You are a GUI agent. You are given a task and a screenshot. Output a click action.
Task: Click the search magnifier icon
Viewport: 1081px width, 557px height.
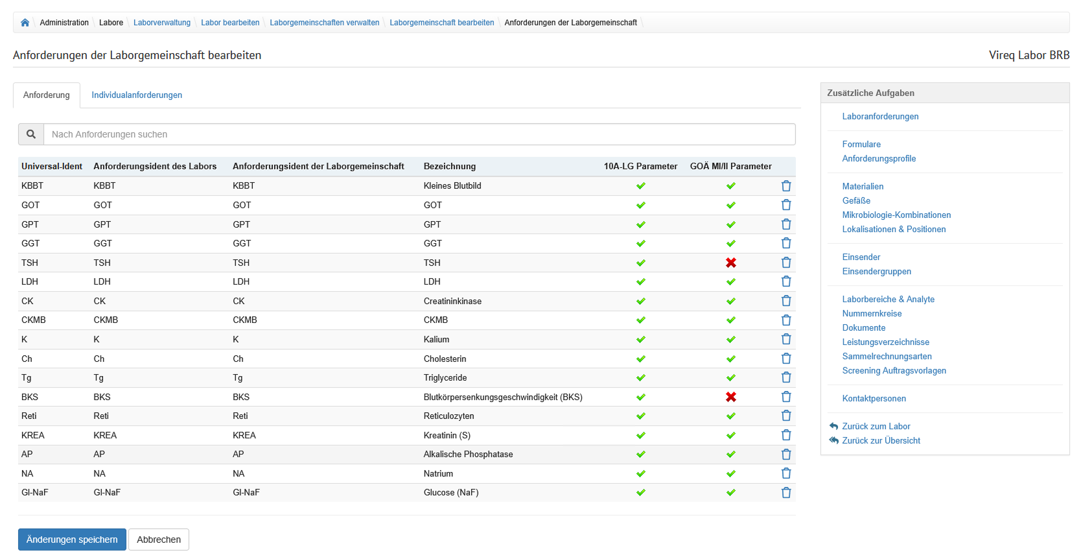(x=31, y=134)
